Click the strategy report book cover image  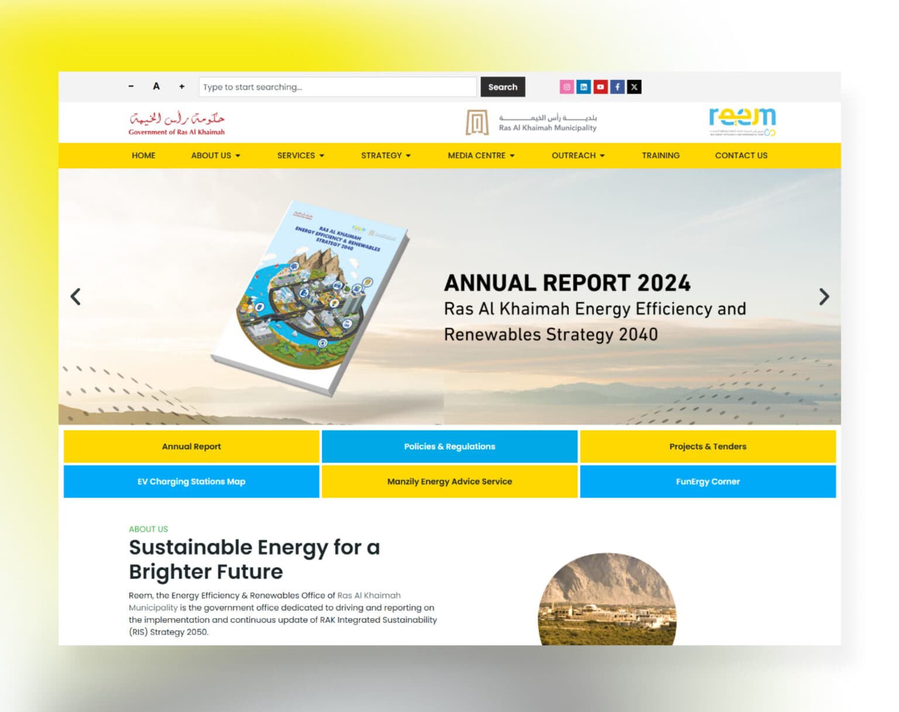pos(310,298)
